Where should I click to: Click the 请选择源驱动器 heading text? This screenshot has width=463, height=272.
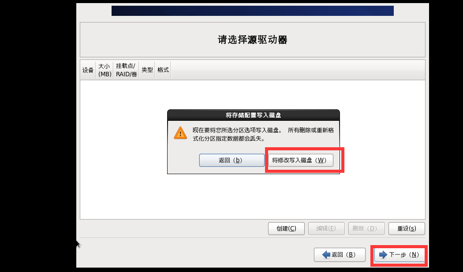tap(253, 40)
